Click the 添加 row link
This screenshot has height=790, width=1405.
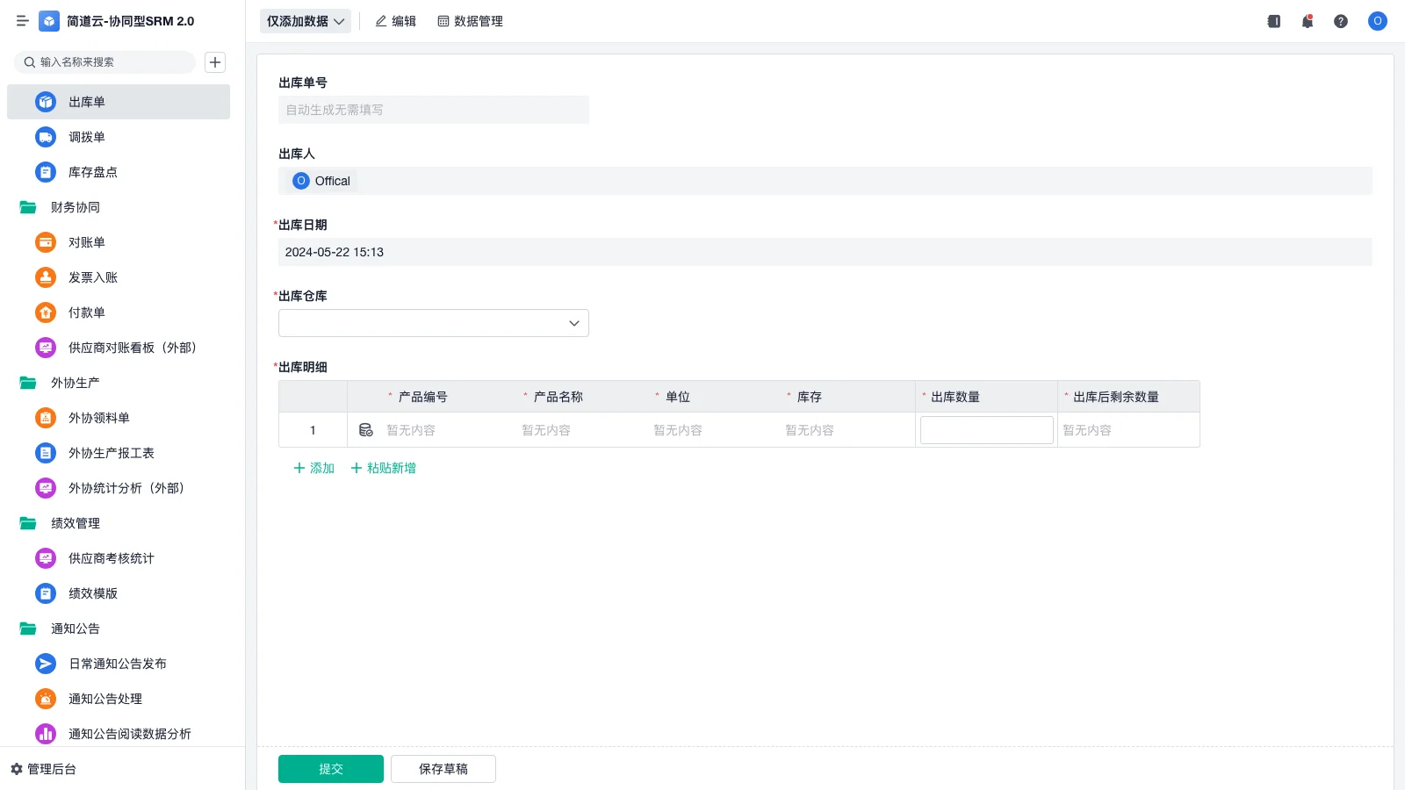pos(314,468)
